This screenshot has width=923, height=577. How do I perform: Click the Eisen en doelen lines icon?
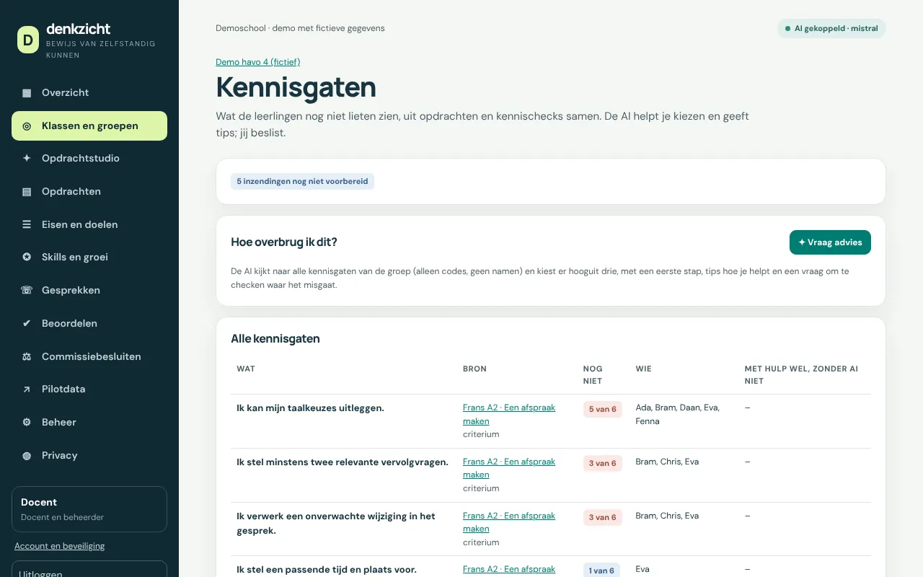(x=27, y=225)
